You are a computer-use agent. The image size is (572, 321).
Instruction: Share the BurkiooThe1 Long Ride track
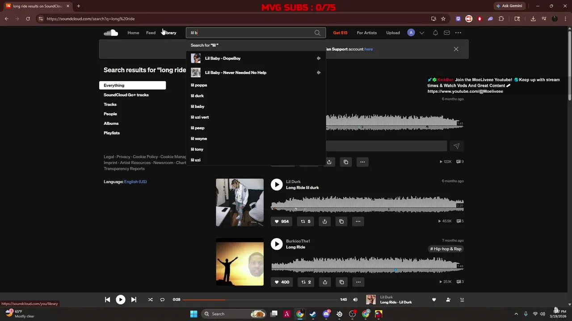tap(325, 282)
